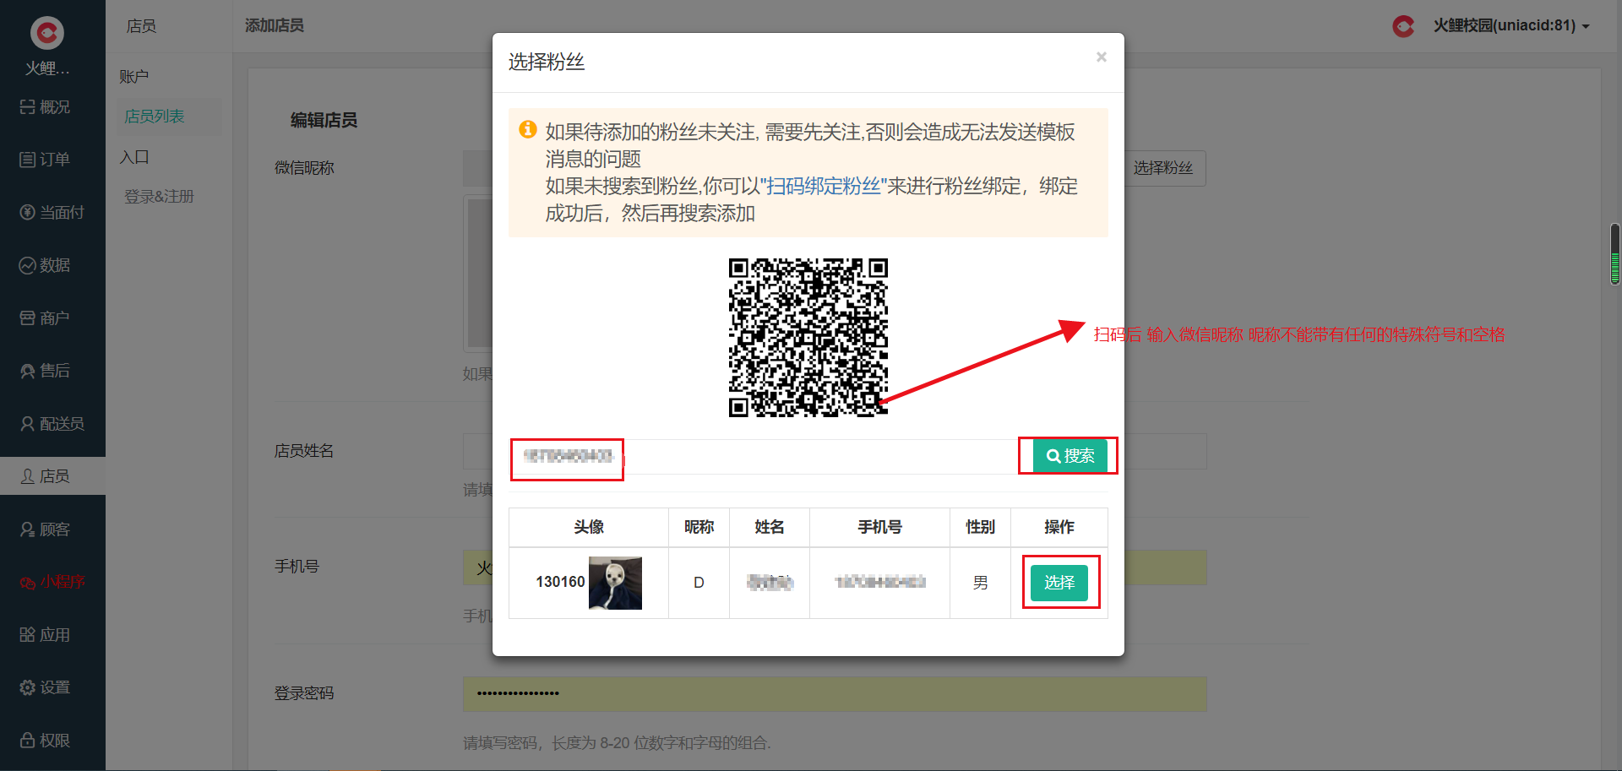Click the 店员 header tab
1622x771 pixels.
pos(141,26)
